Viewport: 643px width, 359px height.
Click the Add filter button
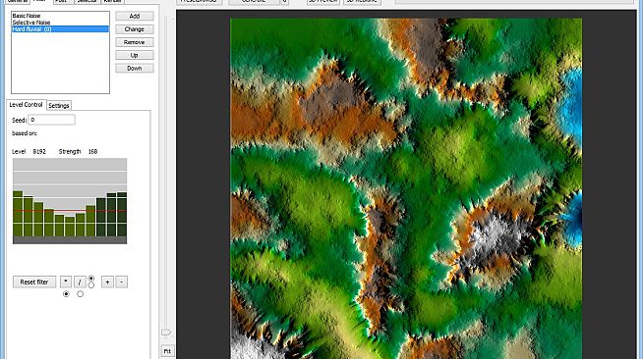(135, 16)
